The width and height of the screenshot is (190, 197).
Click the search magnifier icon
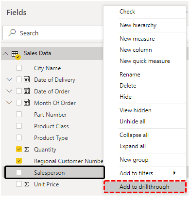12,33
